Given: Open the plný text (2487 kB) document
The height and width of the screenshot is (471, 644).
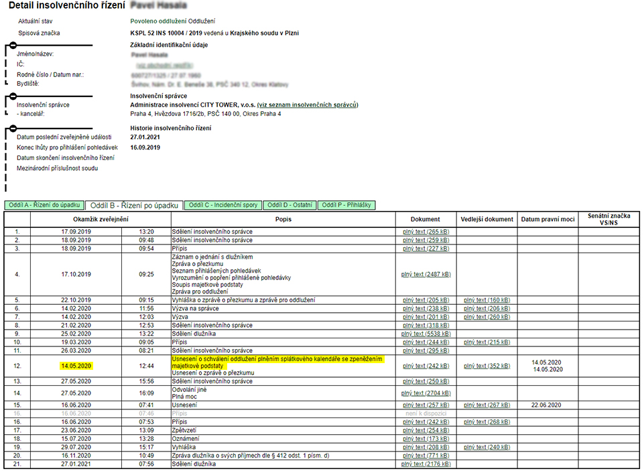Looking at the screenshot, I should pyautogui.click(x=426, y=274).
